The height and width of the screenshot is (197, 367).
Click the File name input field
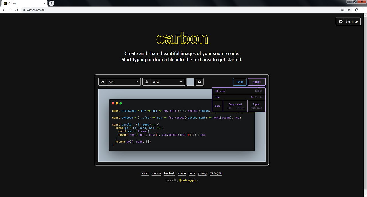[239, 91]
